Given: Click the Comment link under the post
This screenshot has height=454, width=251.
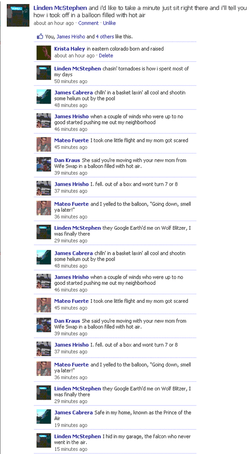Looking at the screenshot, I should pos(89,23).
